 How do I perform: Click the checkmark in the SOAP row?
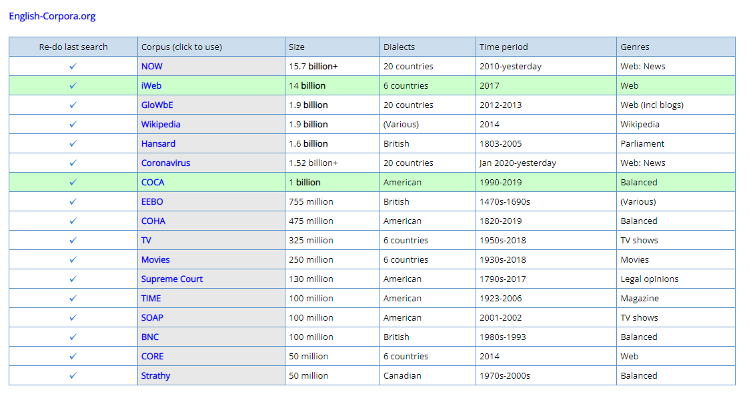[x=73, y=317]
